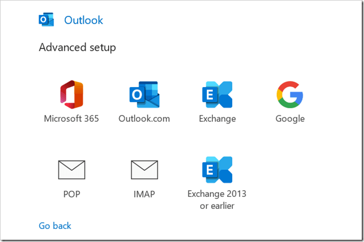Click the Advanced setup heading
The image size is (364, 242).
click(77, 47)
